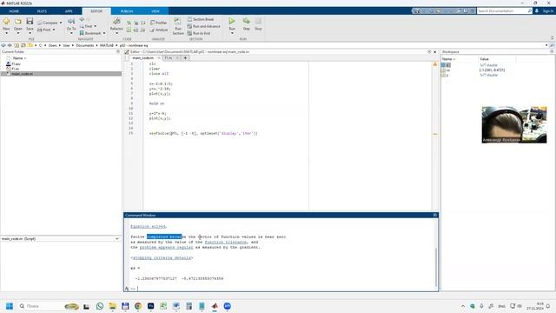Click Run and Advance
The height and width of the screenshot is (313, 556).
pos(204,26)
